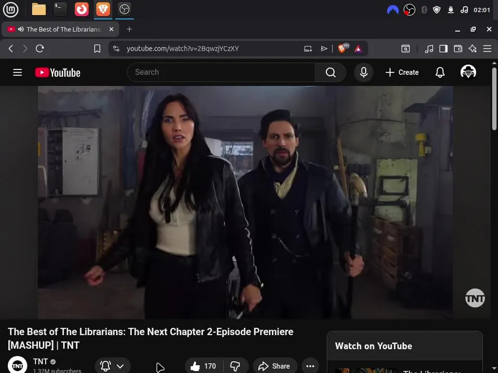Open the Brave main hamburger menu

click(487, 49)
